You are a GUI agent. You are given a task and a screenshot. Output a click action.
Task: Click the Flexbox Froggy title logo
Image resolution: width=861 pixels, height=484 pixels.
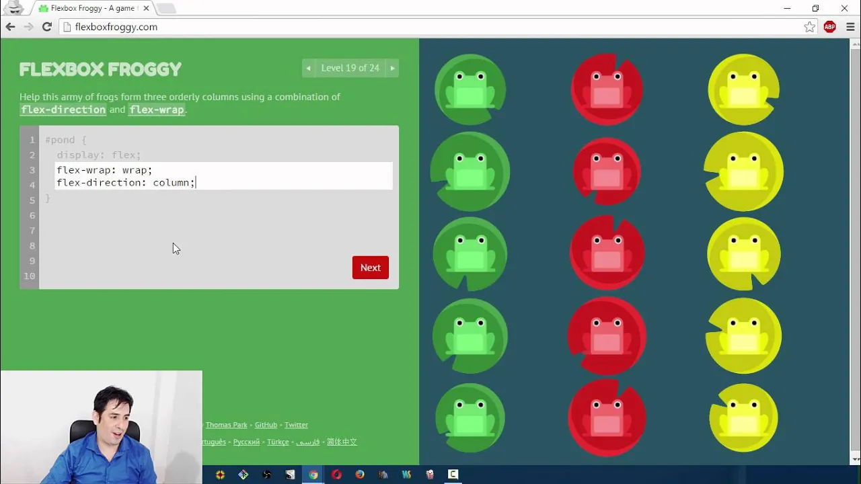click(x=100, y=69)
